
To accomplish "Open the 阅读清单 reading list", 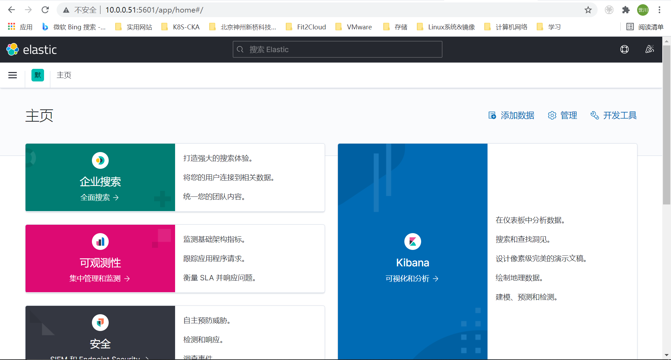I will [x=645, y=27].
